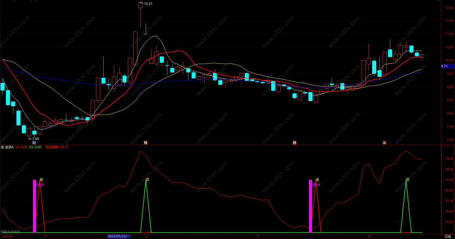The width and height of the screenshot is (455, 239).
Task: Click the 金波A indicator name
Action: click(x=9, y=147)
